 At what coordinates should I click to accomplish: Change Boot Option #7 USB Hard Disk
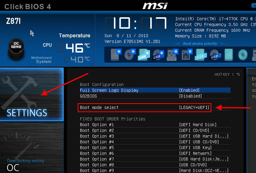click(155, 159)
